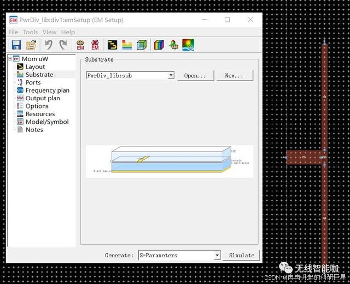Image resolution: width=350 pixels, height=284 pixels.
Task: Maximize the EM Setup window
Action: point(227,20)
